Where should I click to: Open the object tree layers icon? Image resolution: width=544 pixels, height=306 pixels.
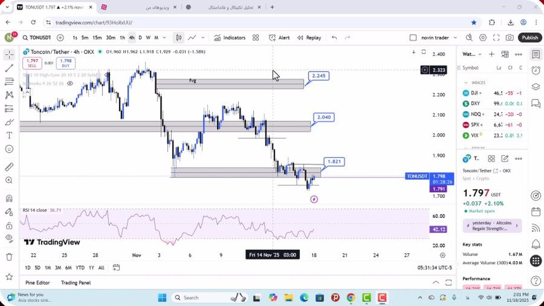(535, 87)
